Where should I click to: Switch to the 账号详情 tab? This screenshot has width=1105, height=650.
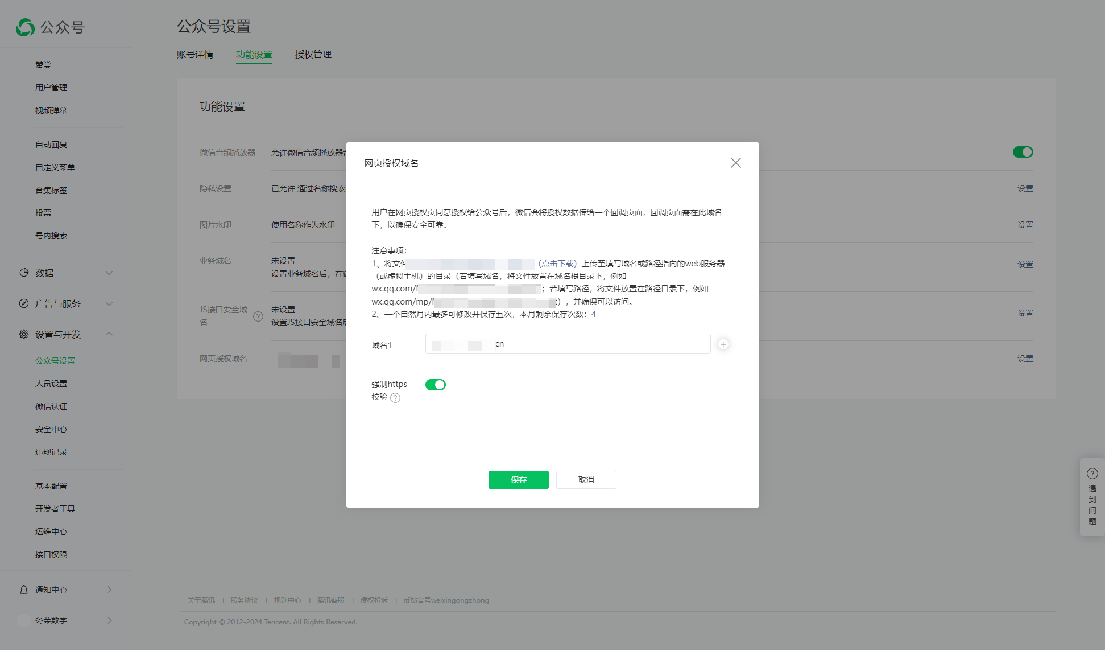[195, 54]
